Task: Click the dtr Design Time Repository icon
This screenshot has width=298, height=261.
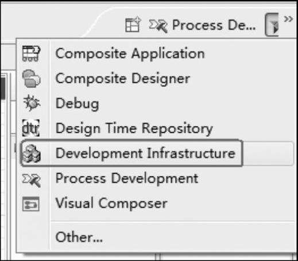Action: pos(31,128)
